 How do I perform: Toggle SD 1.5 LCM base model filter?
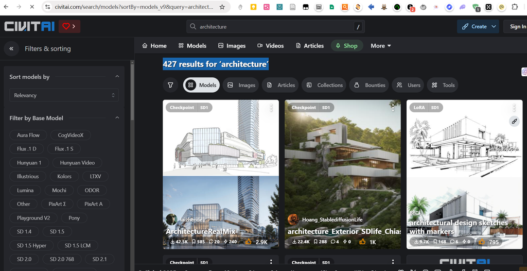pos(78,245)
